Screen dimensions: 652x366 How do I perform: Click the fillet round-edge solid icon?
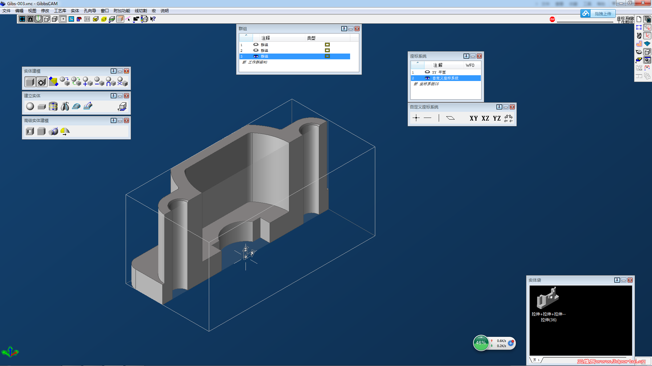click(x=41, y=131)
